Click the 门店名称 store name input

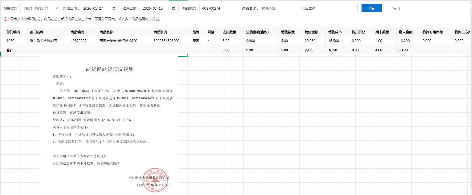[x=338, y=8]
